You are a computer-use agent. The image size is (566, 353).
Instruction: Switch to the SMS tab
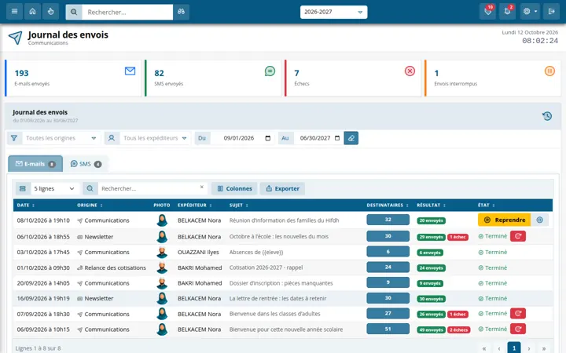click(86, 164)
